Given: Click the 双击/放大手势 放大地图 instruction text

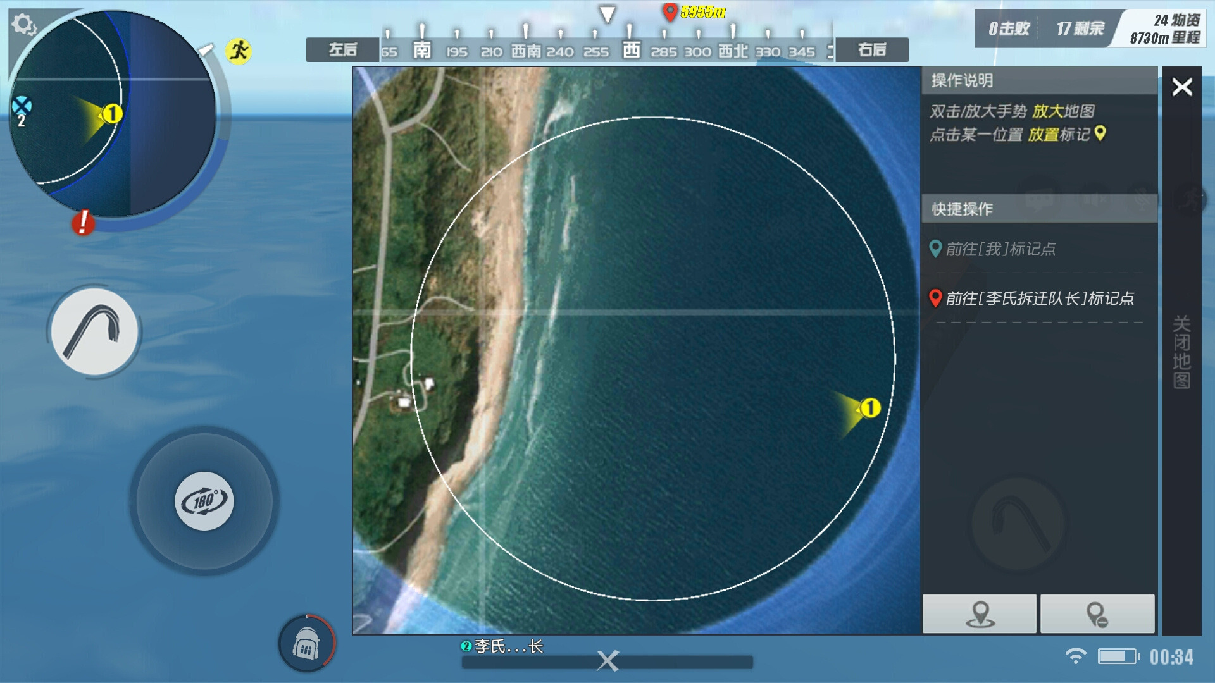Looking at the screenshot, I should tap(1012, 111).
